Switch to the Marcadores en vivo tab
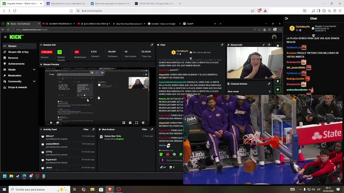Viewport: 344px width, 193px height. coord(66,3)
